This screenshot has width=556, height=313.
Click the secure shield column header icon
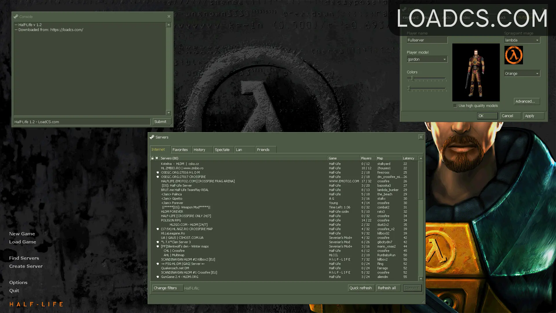click(157, 158)
